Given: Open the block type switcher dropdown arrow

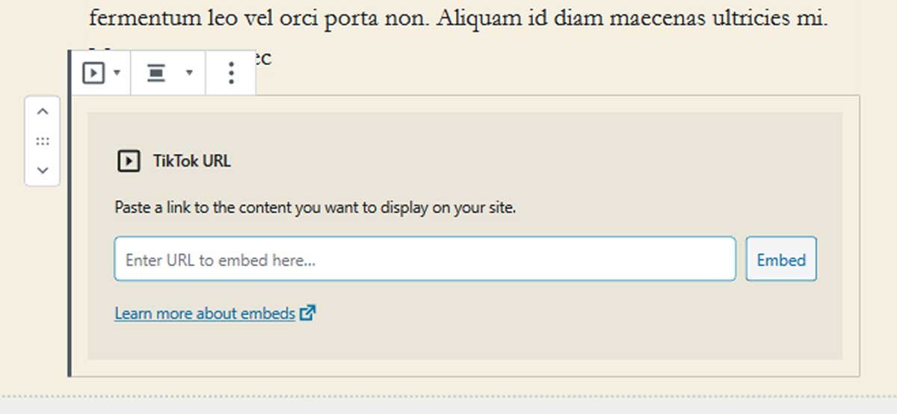Looking at the screenshot, I should [117, 73].
